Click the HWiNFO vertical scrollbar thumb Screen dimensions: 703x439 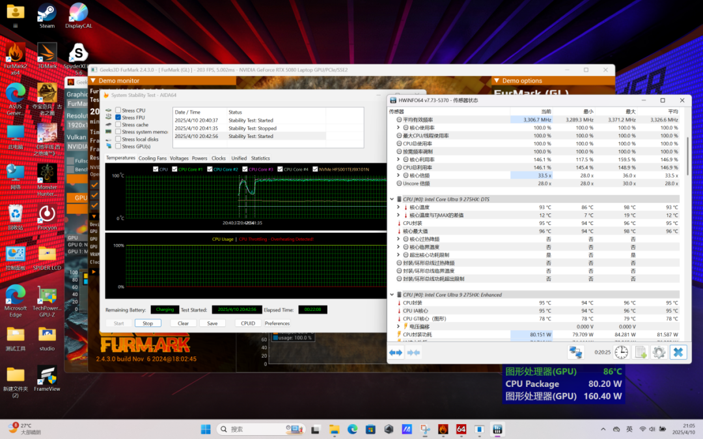tap(687, 156)
